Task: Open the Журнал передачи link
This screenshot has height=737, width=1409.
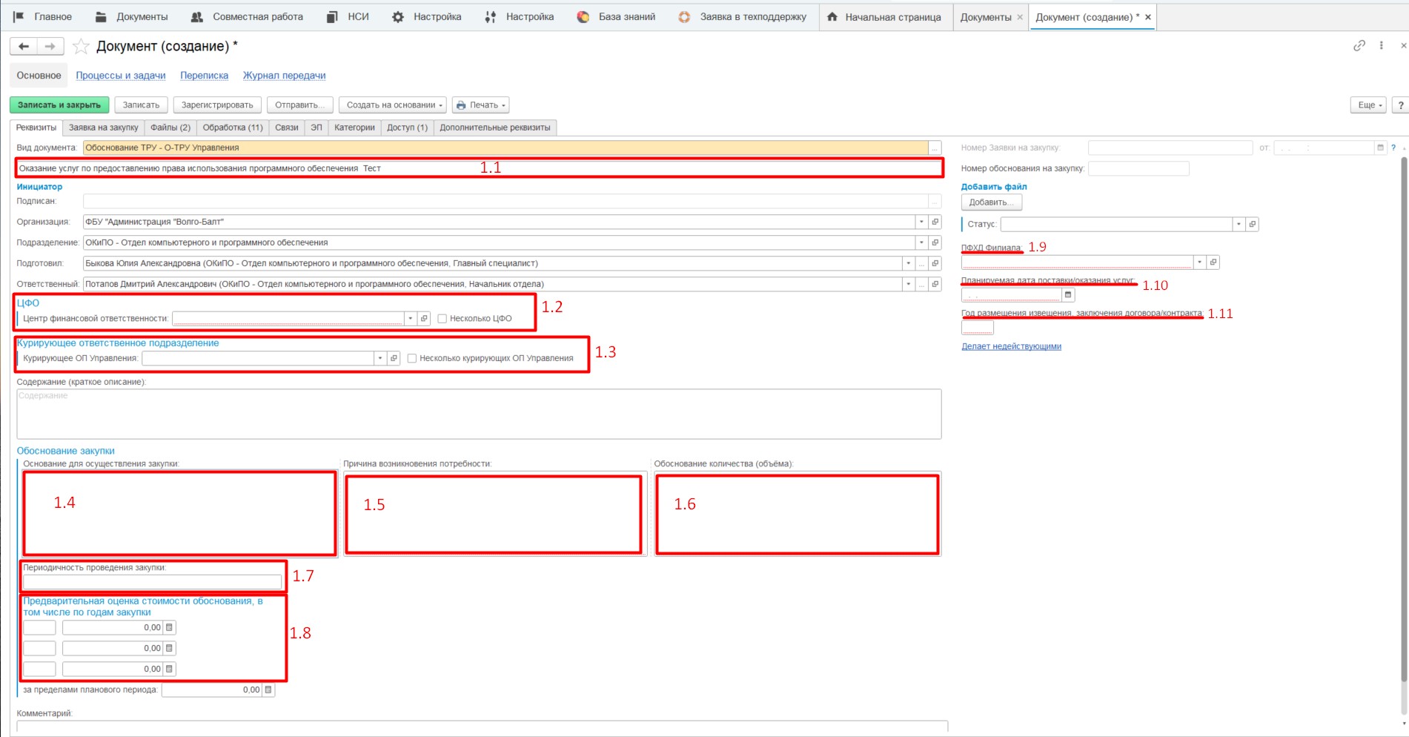Action: tap(284, 76)
